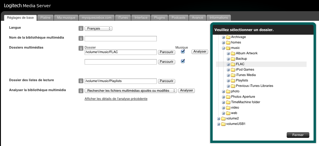Click Parcourir next to /volume1/music/FLAC
This screenshot has height=146, width=319.
click(x=166, y=52)
